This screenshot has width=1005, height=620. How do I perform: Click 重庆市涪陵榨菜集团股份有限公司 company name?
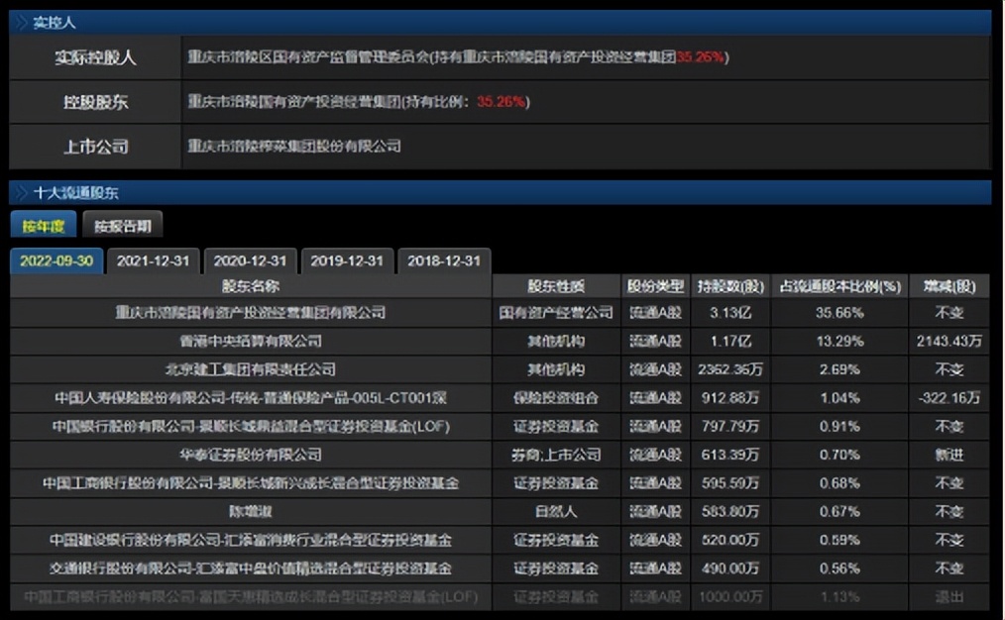click(x=297, y=145)
